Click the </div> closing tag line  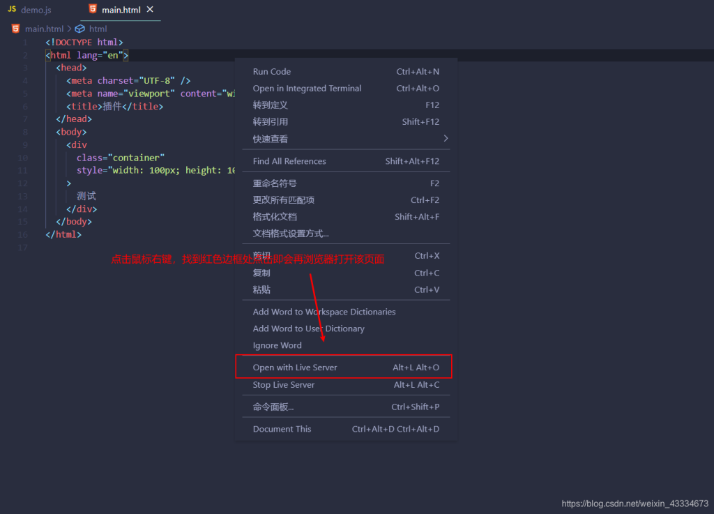tap(82, 209)
